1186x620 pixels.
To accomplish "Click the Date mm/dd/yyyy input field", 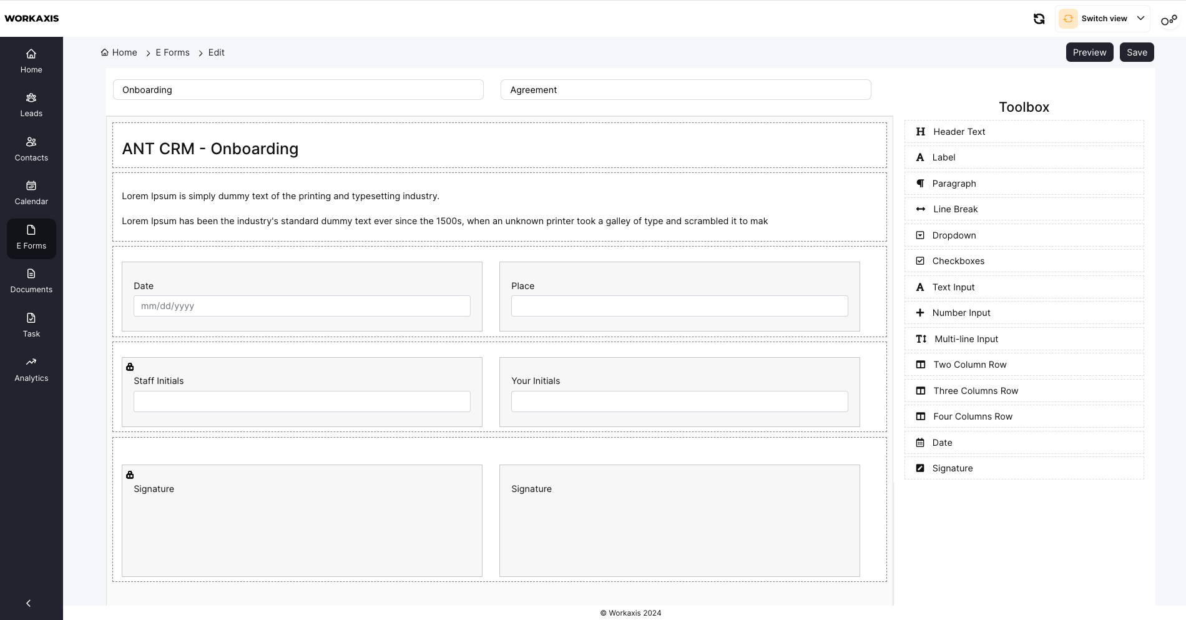I will click(301, 306).
